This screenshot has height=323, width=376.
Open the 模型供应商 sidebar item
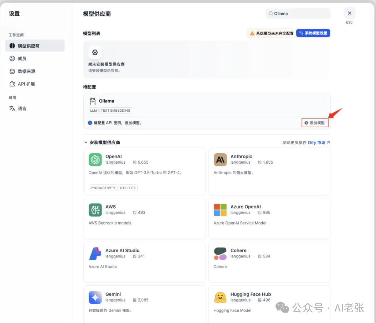click(x=35, y=46)
